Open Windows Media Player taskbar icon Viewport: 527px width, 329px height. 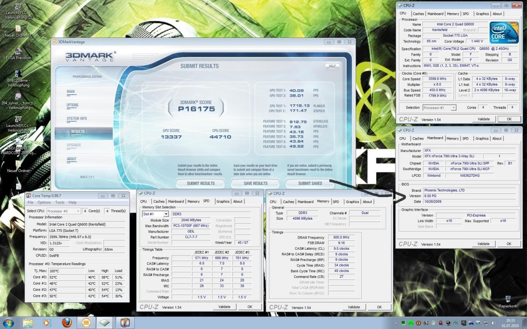pyautogui.click(x=47, y=322)
